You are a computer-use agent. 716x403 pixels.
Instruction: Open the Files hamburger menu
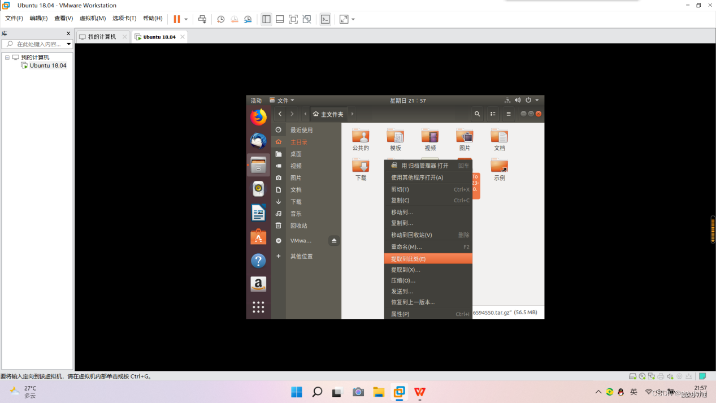(508, 114)
